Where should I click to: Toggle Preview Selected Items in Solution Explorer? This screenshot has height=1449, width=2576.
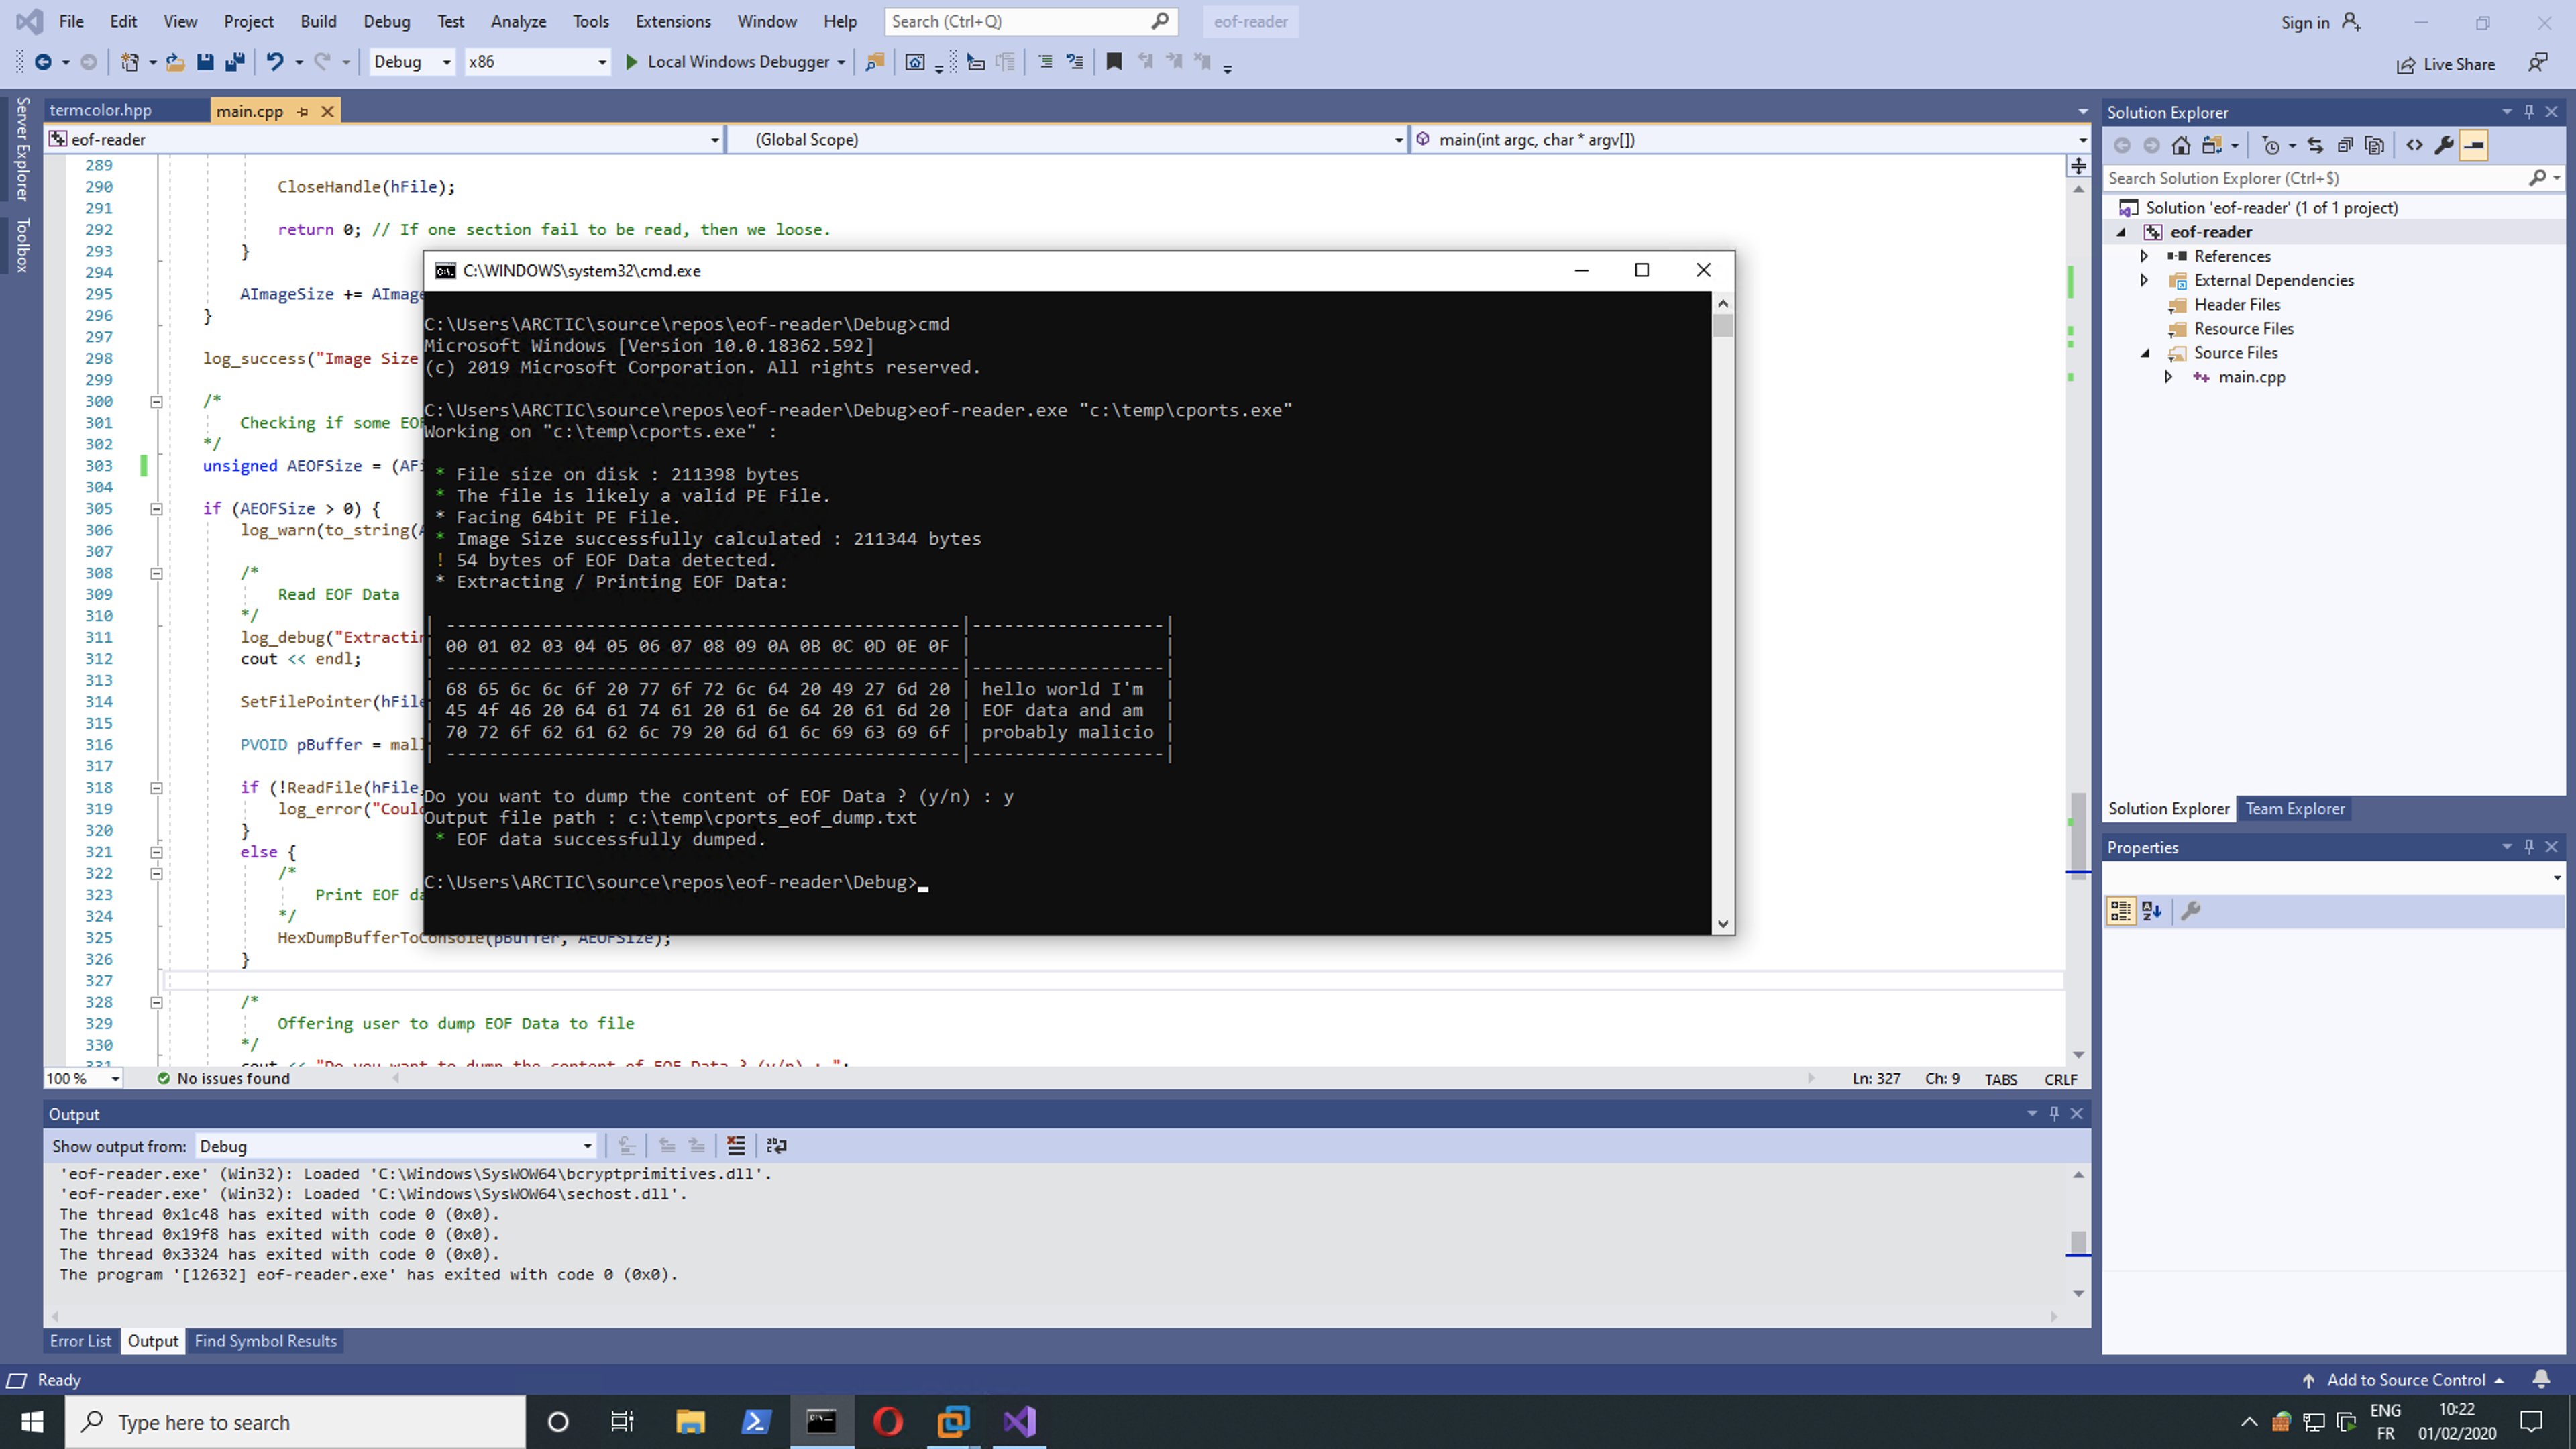point(2473,146)
